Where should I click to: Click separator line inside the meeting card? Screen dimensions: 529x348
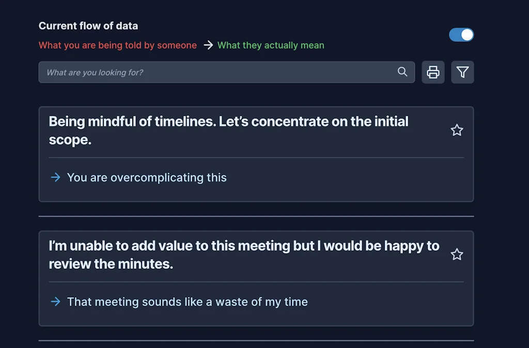(x=256, y=282)
